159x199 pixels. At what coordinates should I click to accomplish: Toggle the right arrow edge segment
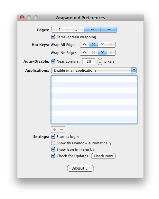click(109, 30)
